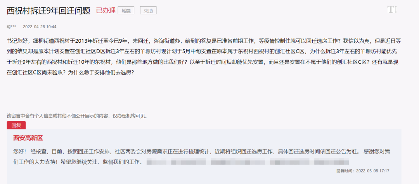Image resolution: width=419 pixels, height=184 pixels.
Task: Click the poster username 明***
Action: (x=11, y=27)
